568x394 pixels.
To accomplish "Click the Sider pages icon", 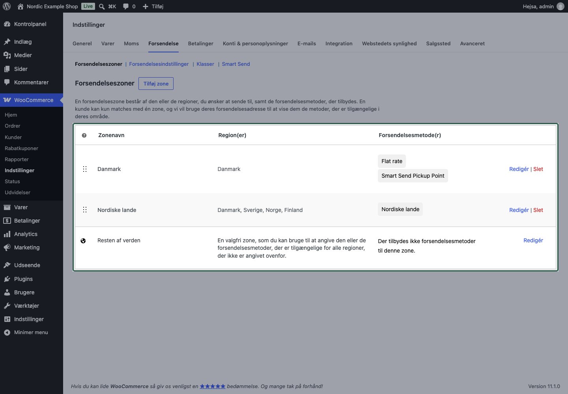I will (7, 69).
